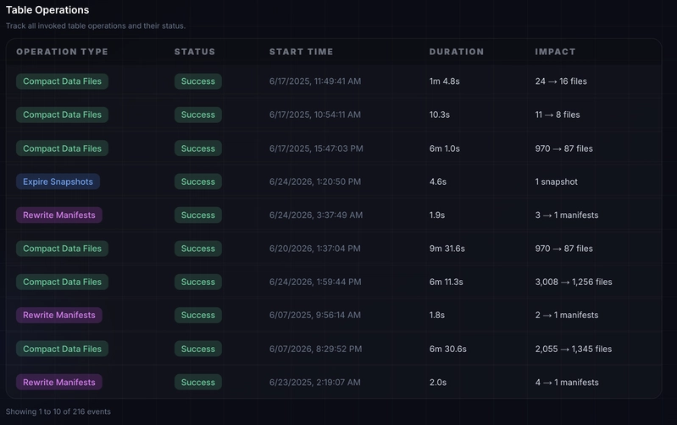Click impact 24 → 16 files
Viewport: 677px width, 425px height.
point(561,81)
